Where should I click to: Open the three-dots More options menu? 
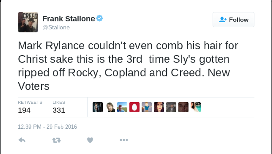coord(124,140)
